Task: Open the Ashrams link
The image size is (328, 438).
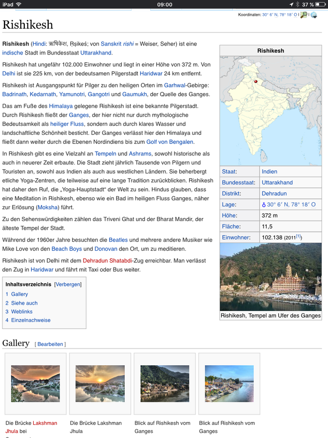Action: 140,154
